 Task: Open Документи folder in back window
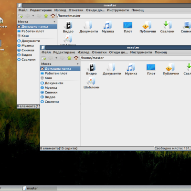[x=89, y=27]
